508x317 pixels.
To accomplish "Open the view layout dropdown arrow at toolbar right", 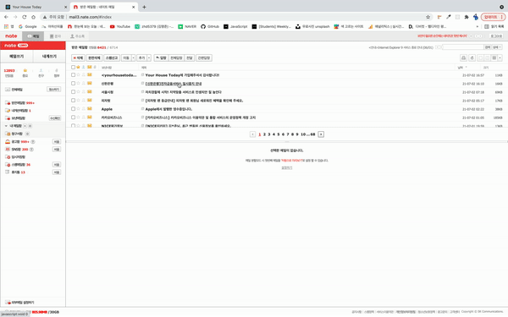I will [500, 57].
